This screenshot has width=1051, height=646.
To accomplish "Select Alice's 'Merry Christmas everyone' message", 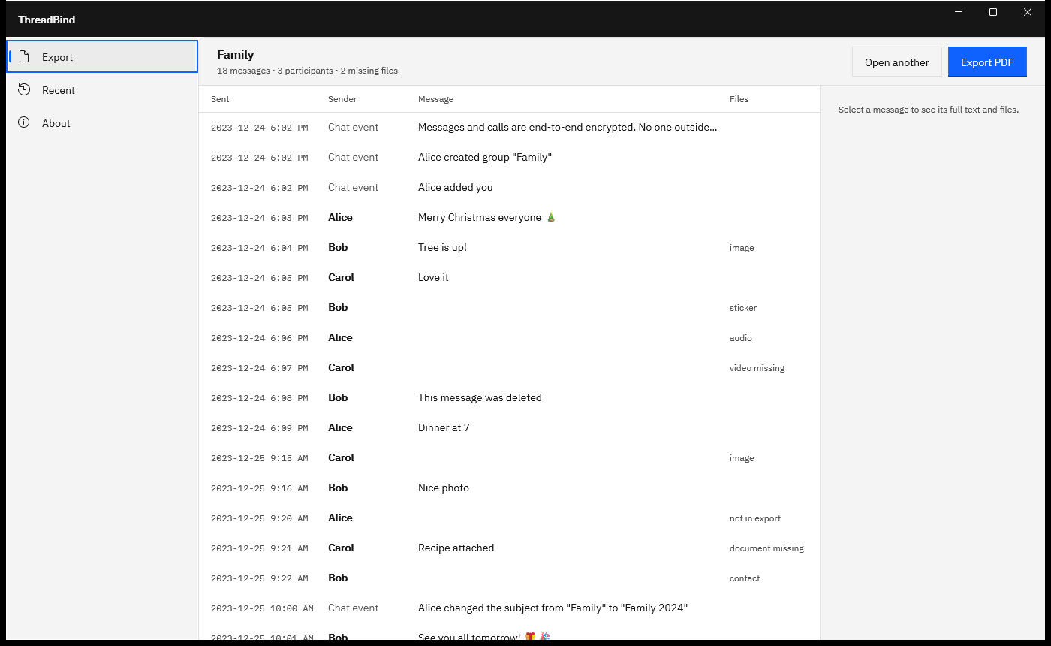I will click(x=509, y=218).
